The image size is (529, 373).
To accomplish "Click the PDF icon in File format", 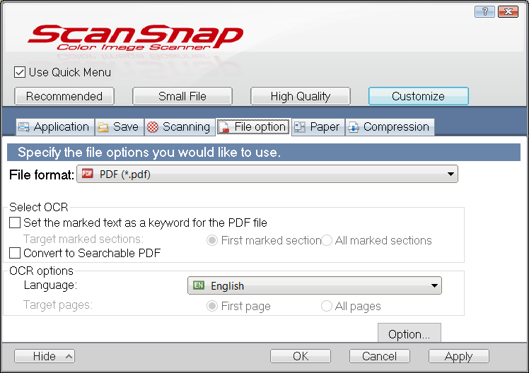I will click(88, 174).
